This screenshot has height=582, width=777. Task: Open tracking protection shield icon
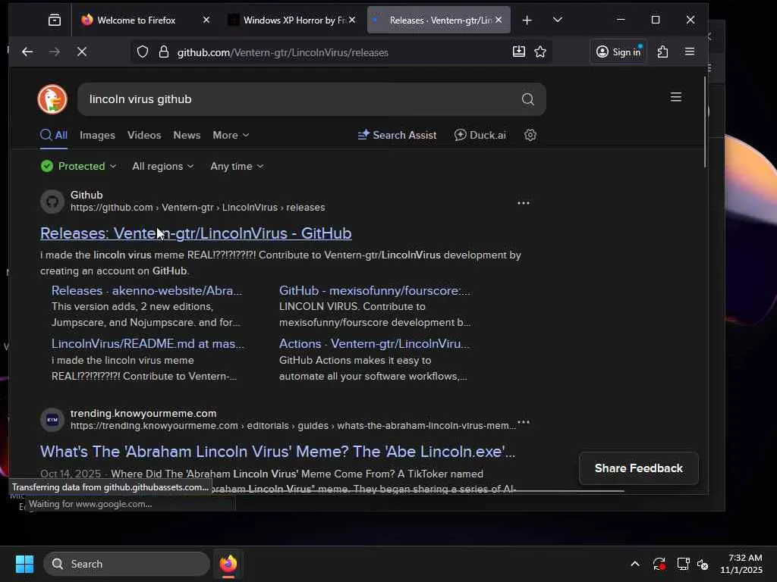click(143, 52)
